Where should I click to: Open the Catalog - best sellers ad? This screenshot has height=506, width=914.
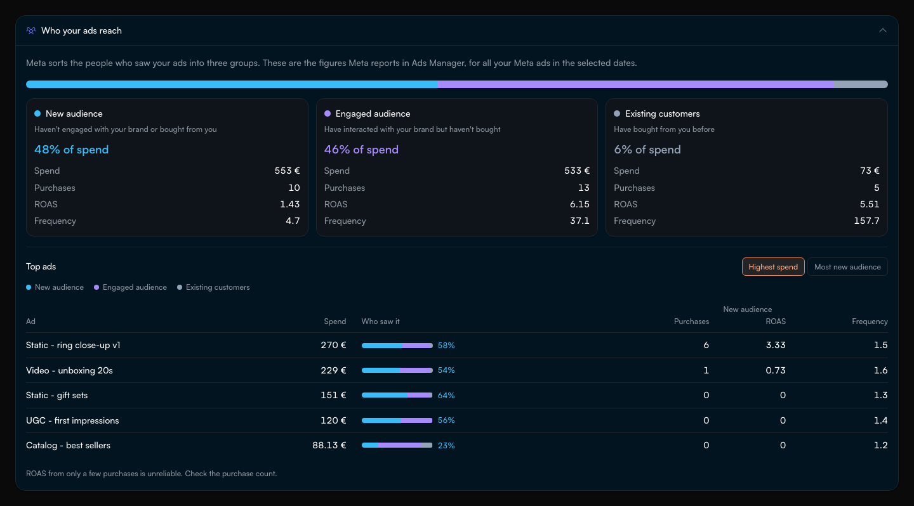pyautogui.click(x=68, y=445)
